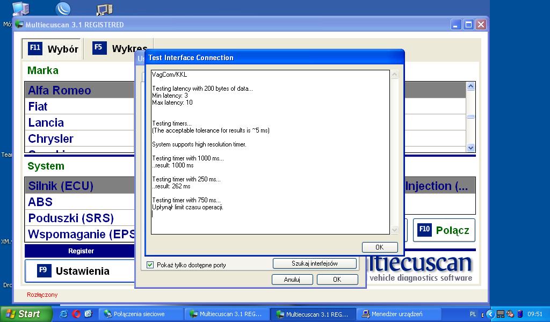Viewport: 550px width, 322px height.
Task: Select Fiat in the Marka list
Action: pyautogui.click(x=79, y=106)
